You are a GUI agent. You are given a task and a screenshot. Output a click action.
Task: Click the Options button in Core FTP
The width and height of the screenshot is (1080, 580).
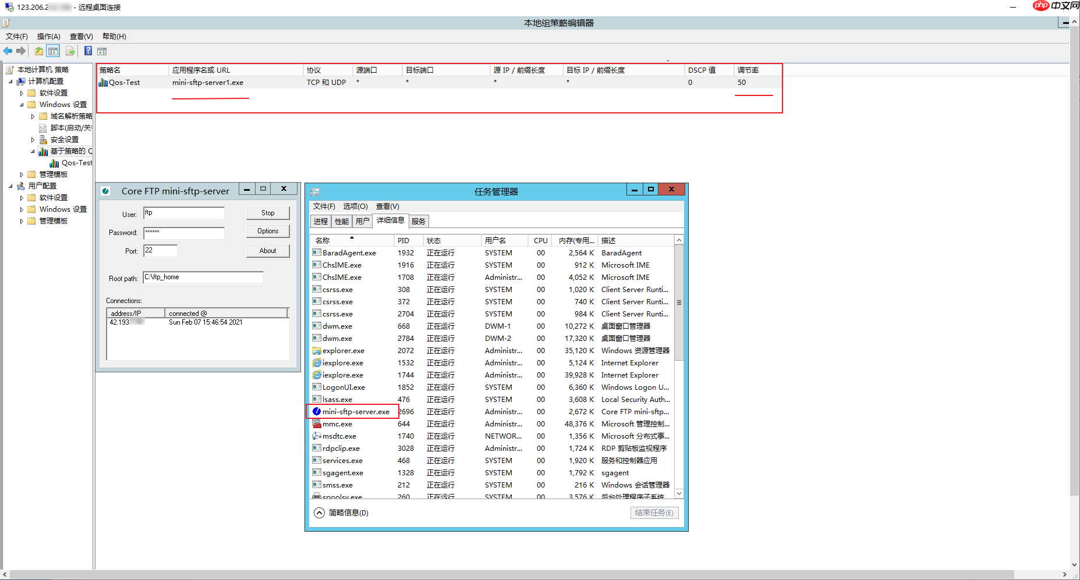(267, 231)
